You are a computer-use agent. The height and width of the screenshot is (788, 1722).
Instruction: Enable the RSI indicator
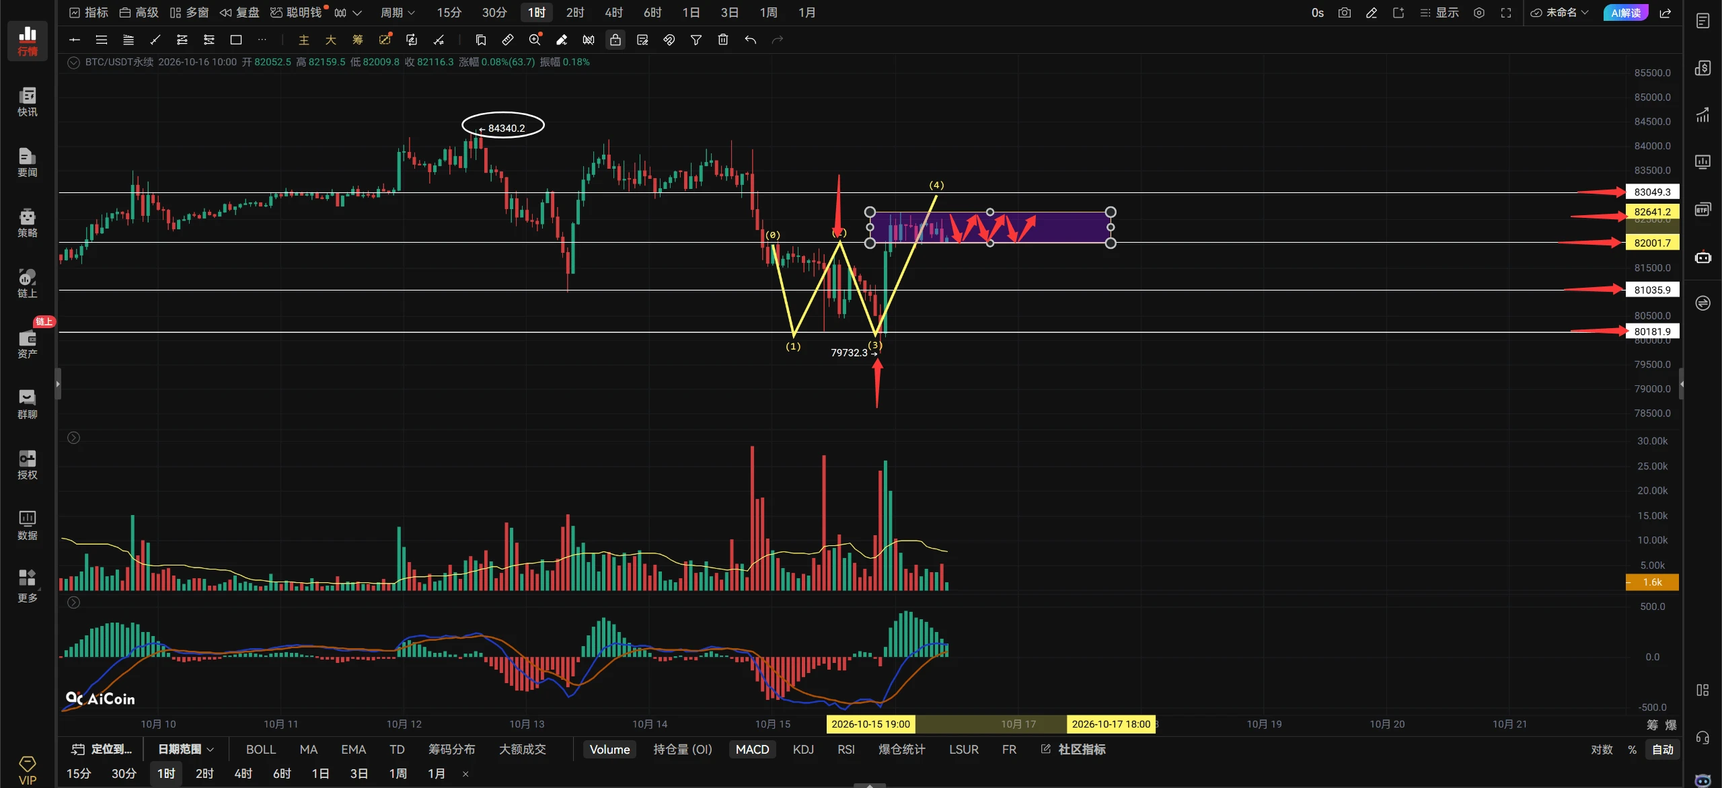coord(846,749)
